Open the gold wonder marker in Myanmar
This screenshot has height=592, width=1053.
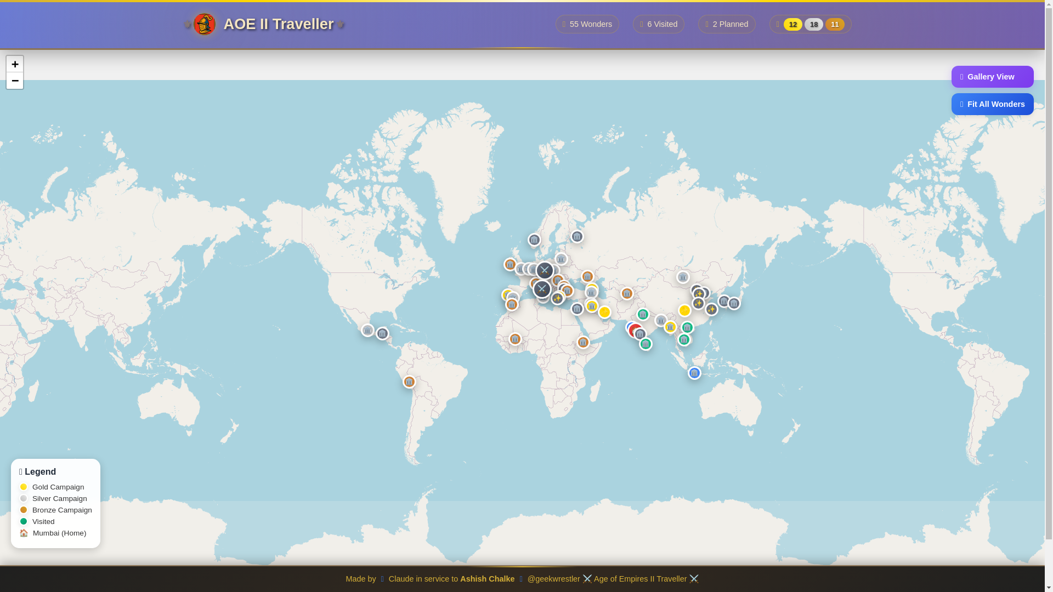[x=670, y=327]
